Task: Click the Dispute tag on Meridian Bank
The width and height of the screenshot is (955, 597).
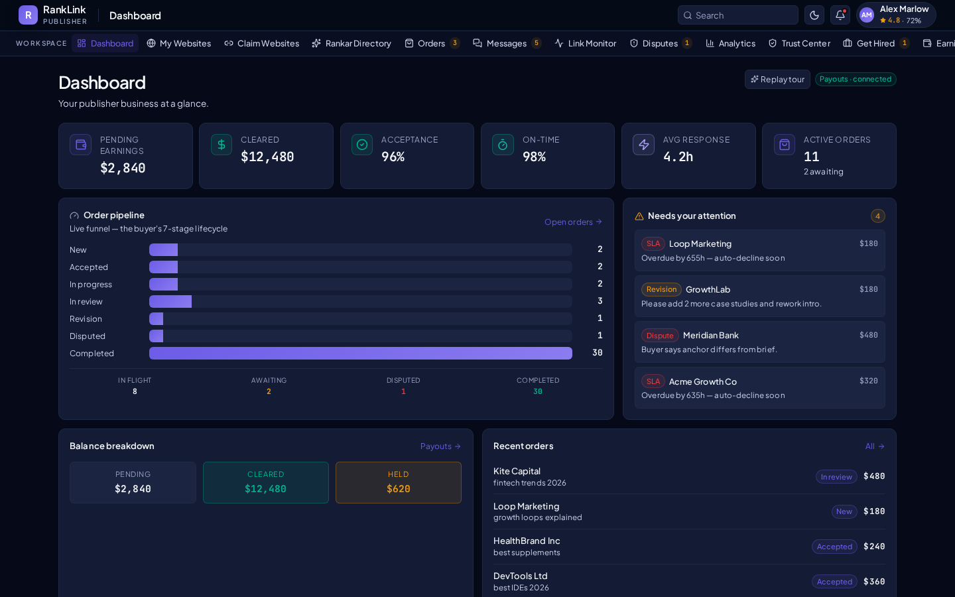Action: (x=660, y=335)
